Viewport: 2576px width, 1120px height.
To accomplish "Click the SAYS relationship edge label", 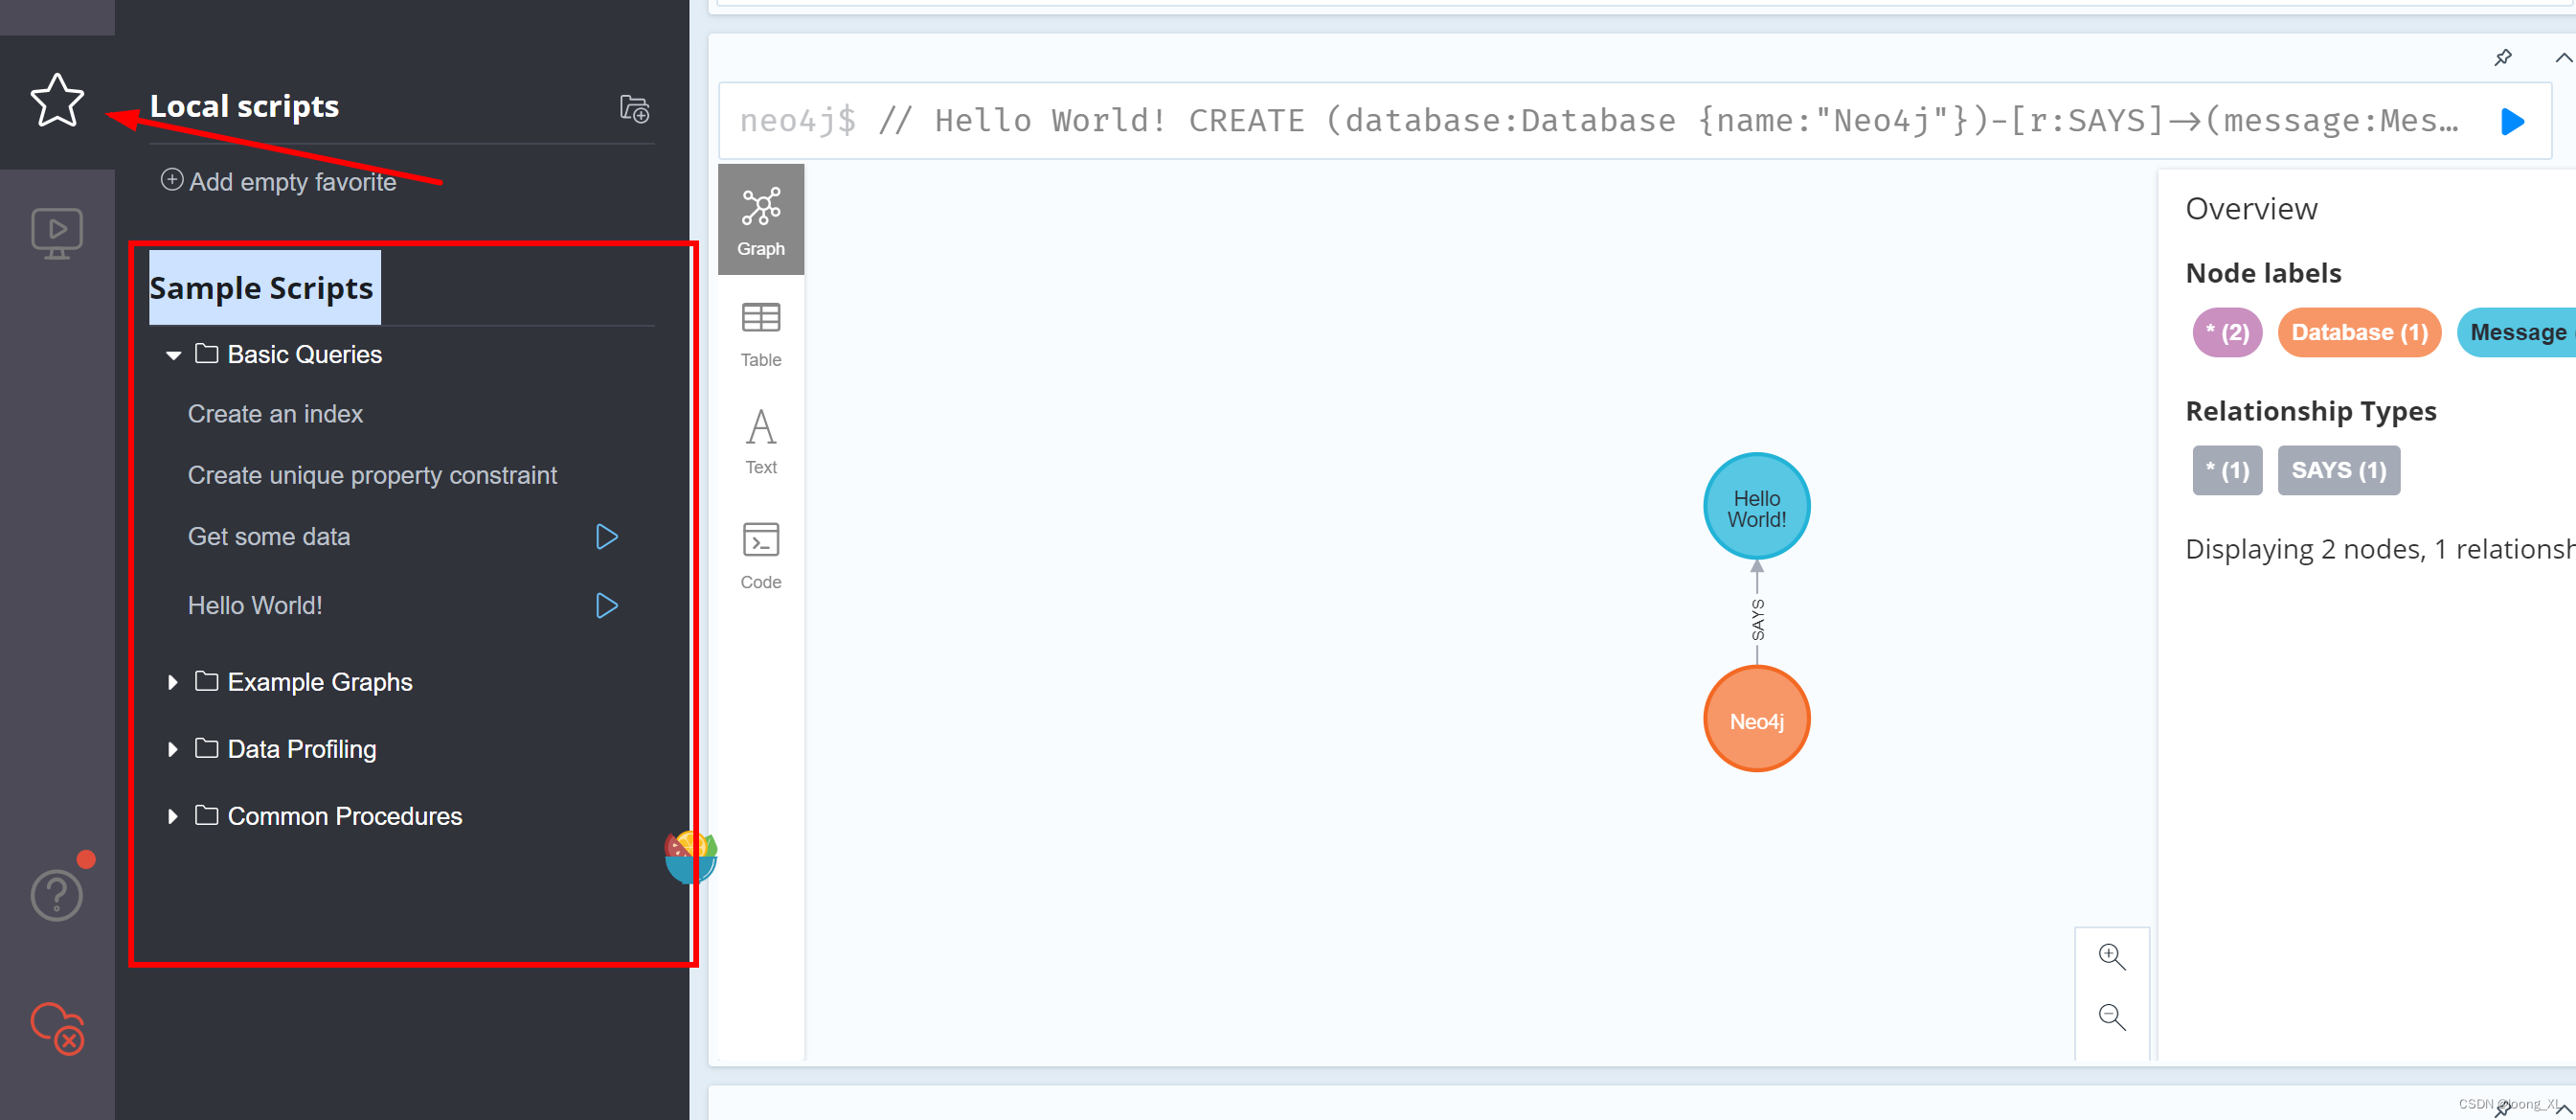I will [x=1757, y=620].
